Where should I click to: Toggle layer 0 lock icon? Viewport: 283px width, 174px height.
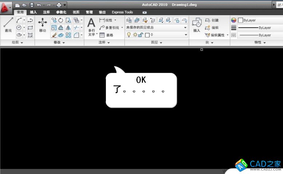141,35
